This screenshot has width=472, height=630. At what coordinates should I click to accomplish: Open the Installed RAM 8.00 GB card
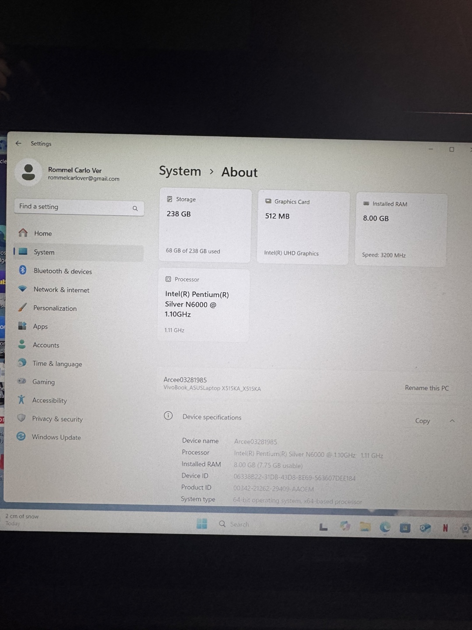pos(401,230)
